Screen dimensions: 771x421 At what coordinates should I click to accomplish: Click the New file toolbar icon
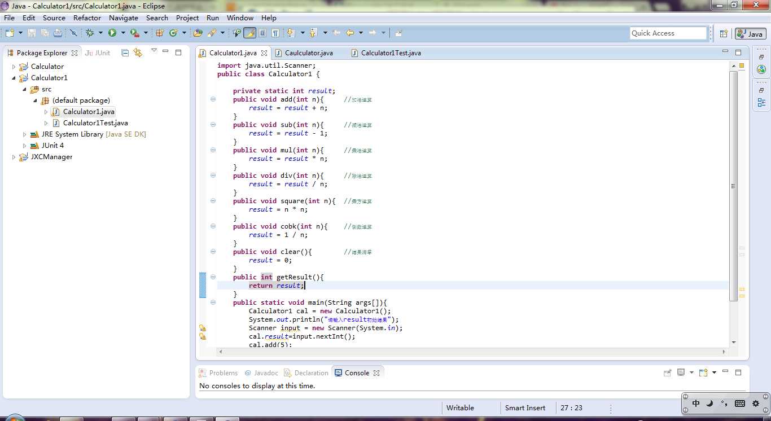click(10, 33)
